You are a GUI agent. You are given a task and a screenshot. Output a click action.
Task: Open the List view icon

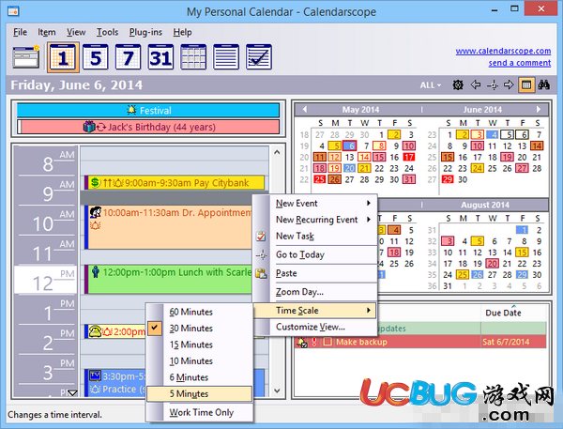click(x=226, y=57)
